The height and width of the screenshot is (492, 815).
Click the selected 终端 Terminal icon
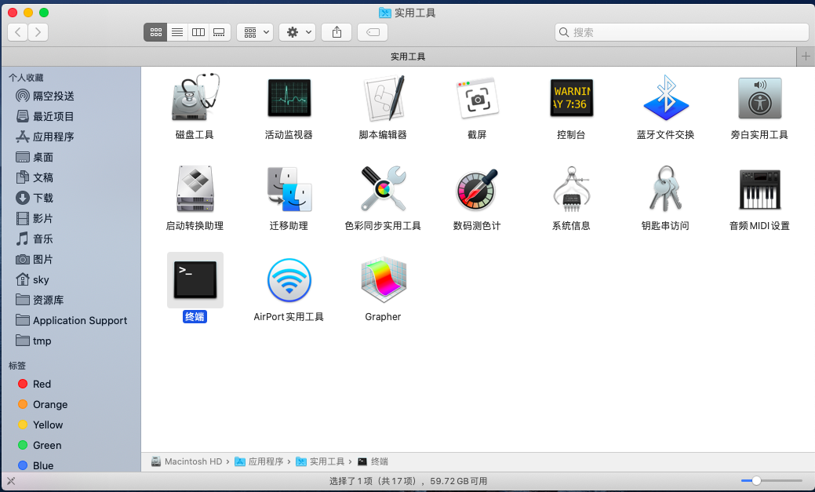pos(195,280)
